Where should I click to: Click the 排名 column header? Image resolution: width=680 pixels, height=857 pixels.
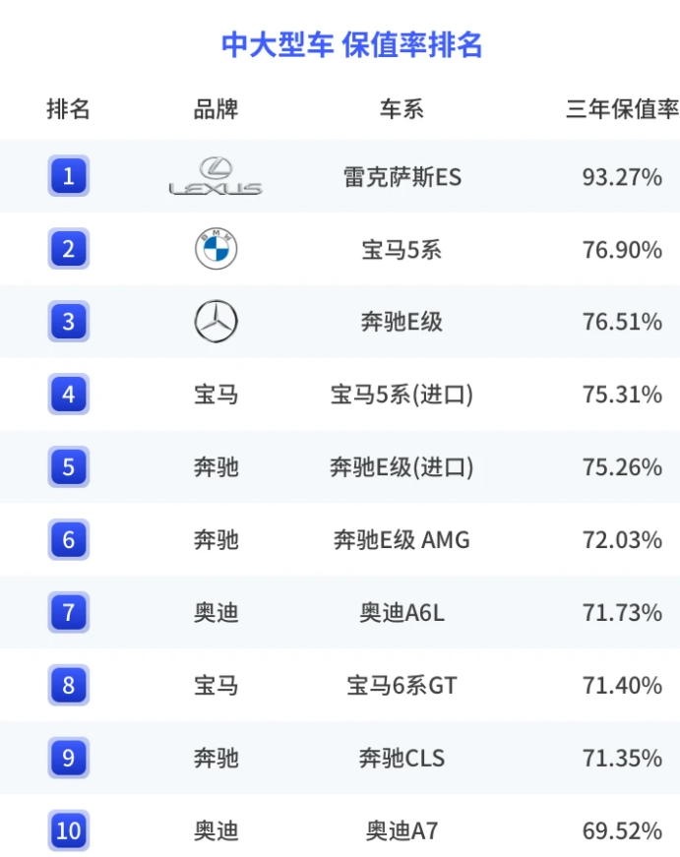68,109
